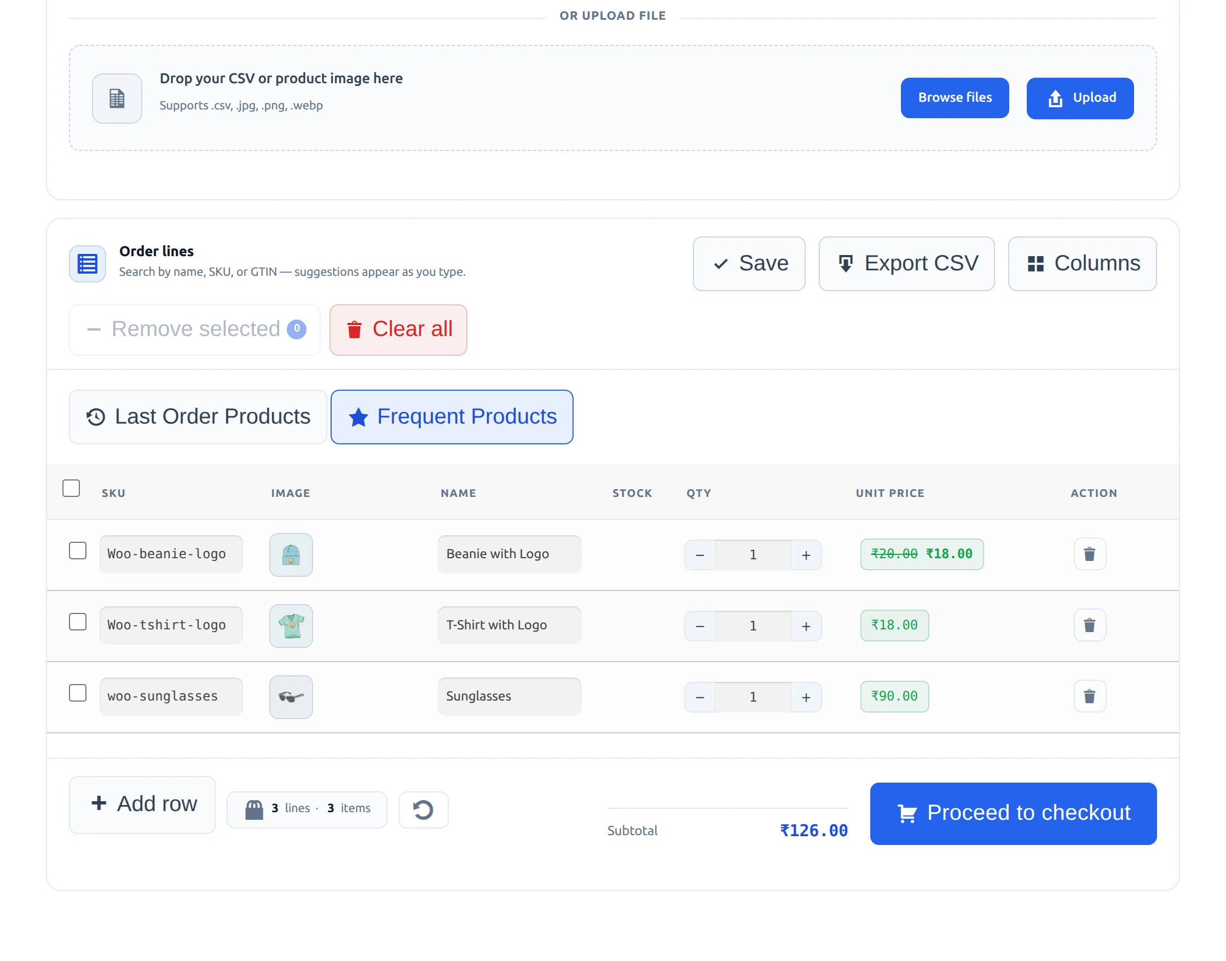Click the woo-sunglasses SKU field
The image size is (1226, 961).
coord(171,696)
